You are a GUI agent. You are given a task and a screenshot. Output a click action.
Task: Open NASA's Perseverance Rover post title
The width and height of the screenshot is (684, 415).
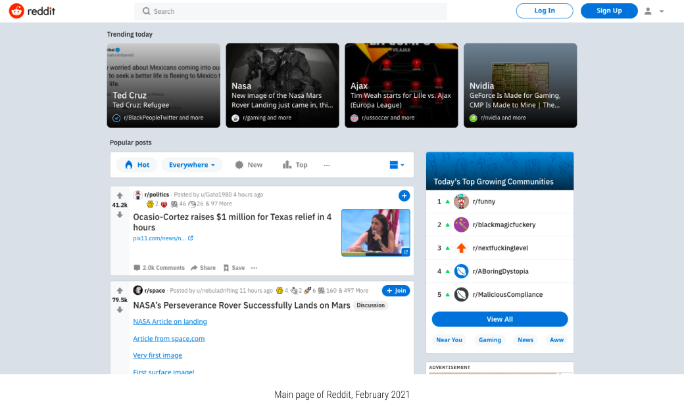[x=241, y=305]
